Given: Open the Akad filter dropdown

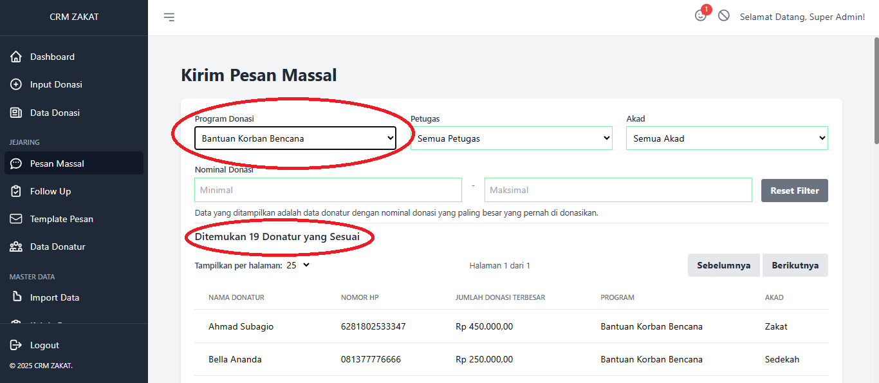Looking at the screenshot, I should point(726,138).
